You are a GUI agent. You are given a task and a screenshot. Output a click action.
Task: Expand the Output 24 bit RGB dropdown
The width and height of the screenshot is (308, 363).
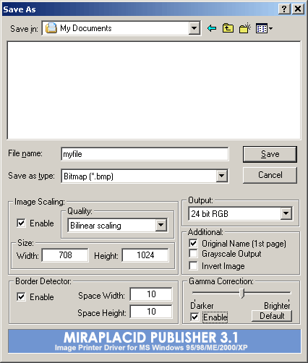(x=286, y=213)
